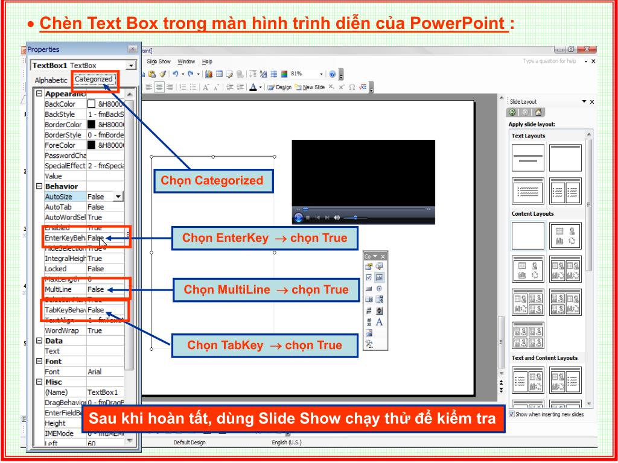Select the Label control in Control Toolbox
The height and width of the screenshot is (463, 618).
click(x=379, y=323)
